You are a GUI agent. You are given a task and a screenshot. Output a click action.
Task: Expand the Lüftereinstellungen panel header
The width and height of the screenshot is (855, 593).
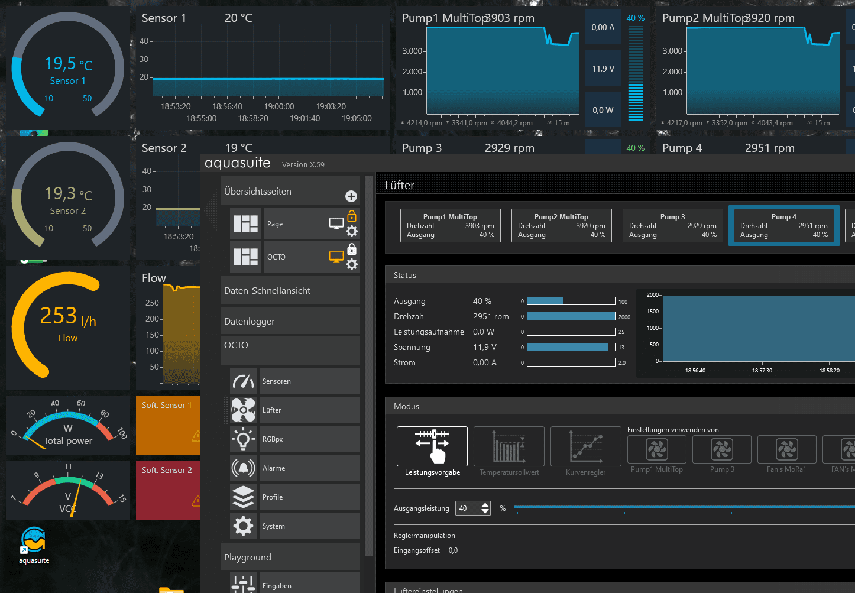[620, 589]
